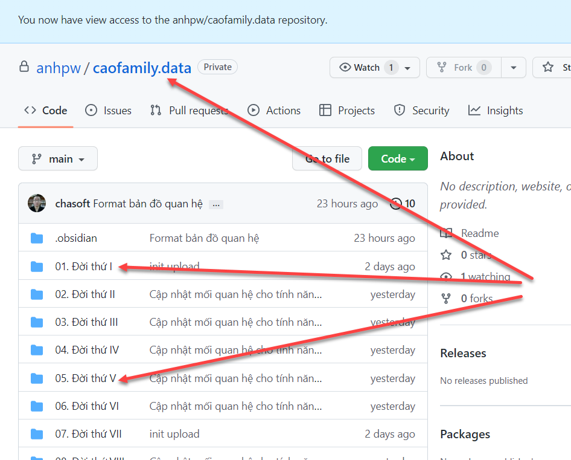
Task: Click the folder icon for 07. Đời thứ VII
Action: (x=37, y=434)
